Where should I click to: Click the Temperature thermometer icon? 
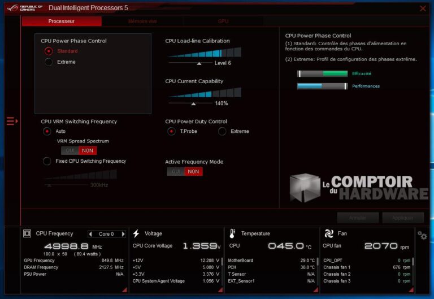[x=232, y=233]
